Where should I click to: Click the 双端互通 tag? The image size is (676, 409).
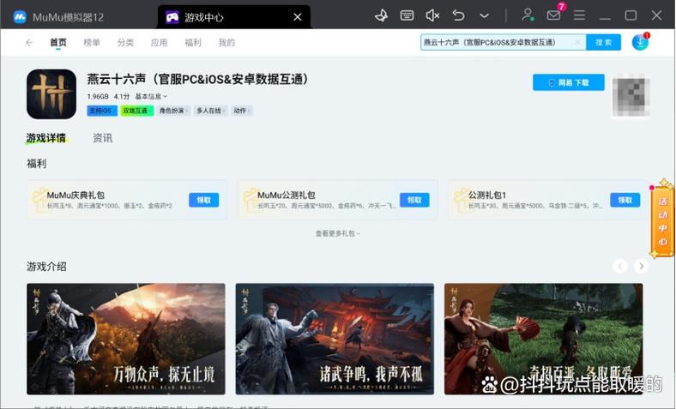point(136,111)
